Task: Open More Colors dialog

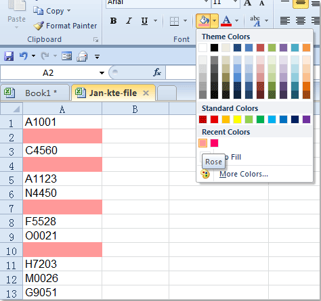Action: point(244,174)
